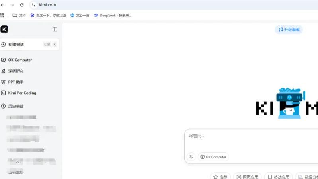Toggle OK Computer mode in input box
This screenshot has width=318, height=179.
point(213,157)
